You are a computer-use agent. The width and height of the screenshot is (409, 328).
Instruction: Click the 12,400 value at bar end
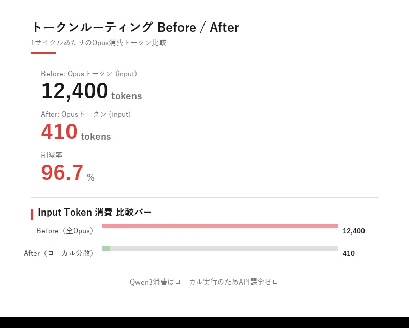[354, 231]
